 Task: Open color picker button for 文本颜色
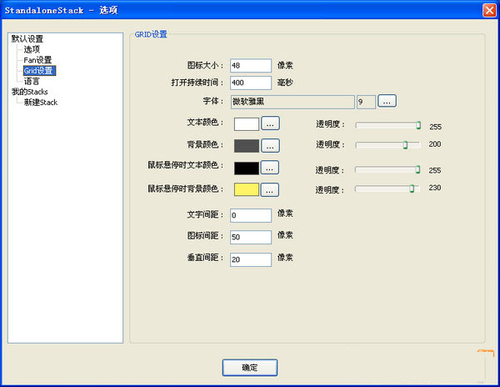270,123
